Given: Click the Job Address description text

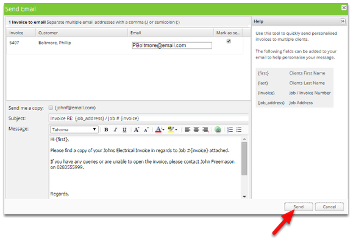Looking at the screenshot, I should (x=301, y=103).
